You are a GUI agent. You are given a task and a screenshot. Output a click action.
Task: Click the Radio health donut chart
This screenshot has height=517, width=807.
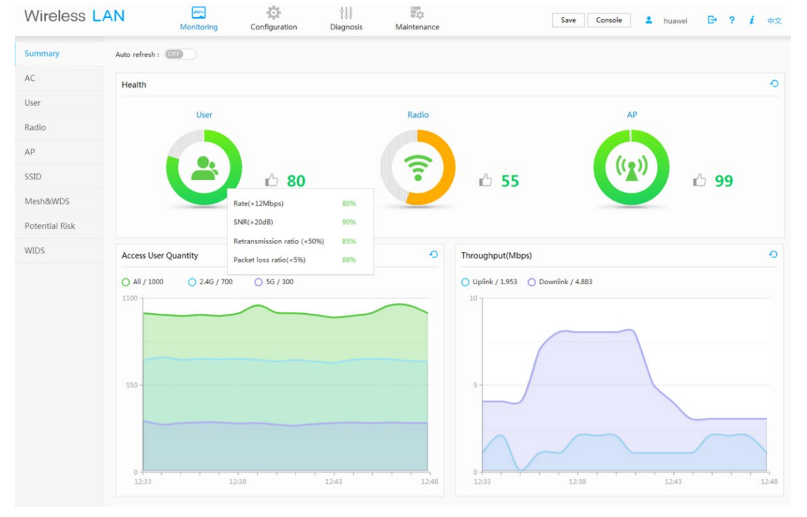click(418, 167)
